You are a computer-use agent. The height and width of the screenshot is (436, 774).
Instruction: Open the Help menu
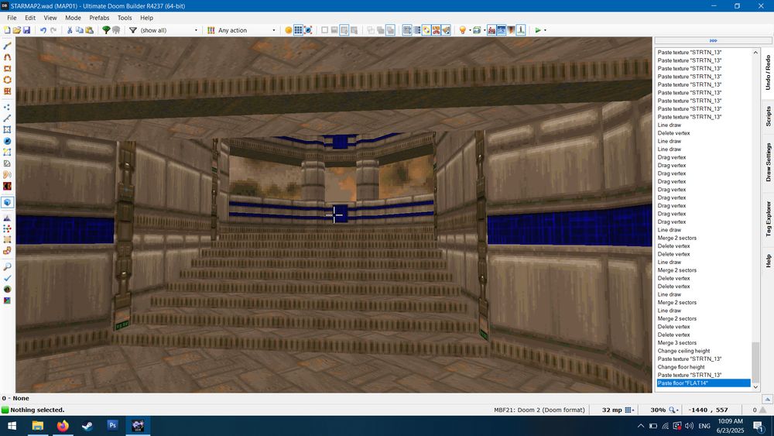pyautogui.click(x=146, y=17)
